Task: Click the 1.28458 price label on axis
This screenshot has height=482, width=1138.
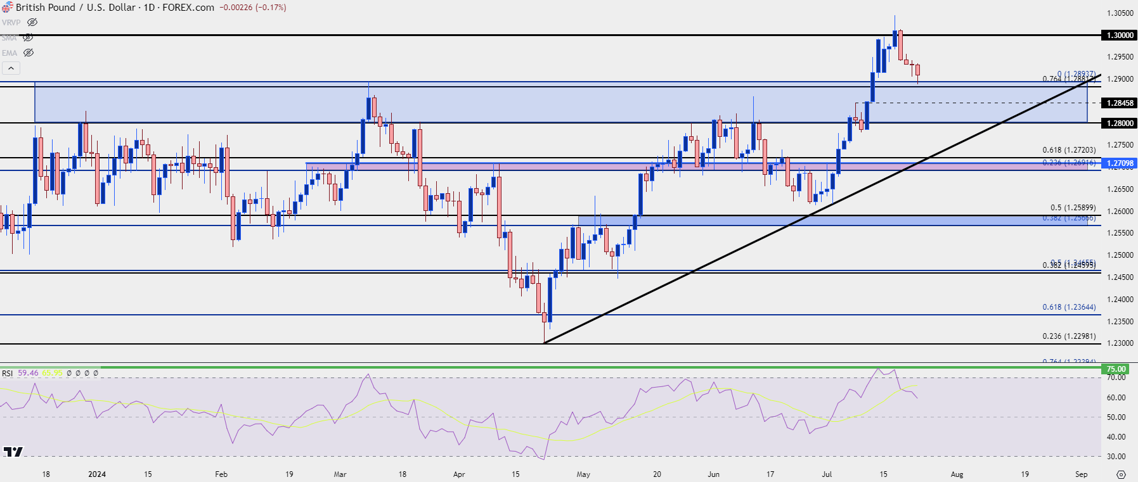Action: [x=1119, y=103]
